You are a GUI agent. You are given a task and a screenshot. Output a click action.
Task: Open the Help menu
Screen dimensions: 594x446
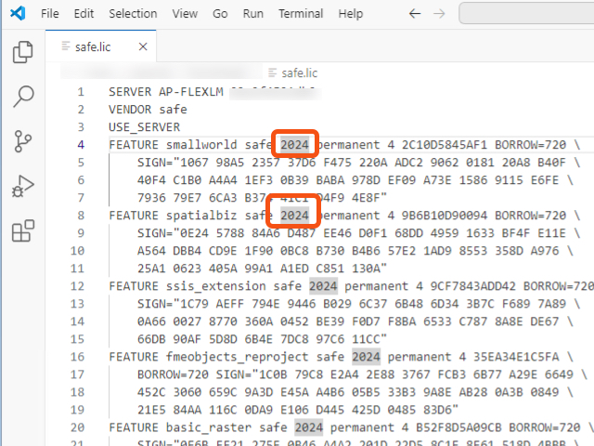coord(351,14)
